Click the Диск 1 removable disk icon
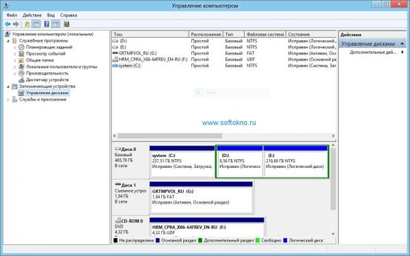Viewport: 410px width, 256px height. pyautogui.click(x=118, y=184)
